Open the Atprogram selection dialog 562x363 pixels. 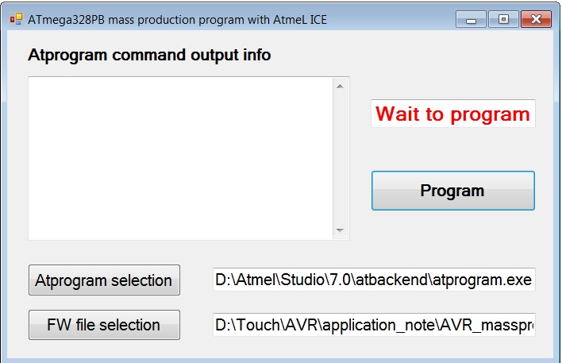pyautogui.click(x=104, y=280)
